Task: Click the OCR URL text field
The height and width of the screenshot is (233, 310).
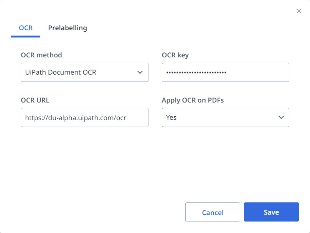Action: (84, 117)
